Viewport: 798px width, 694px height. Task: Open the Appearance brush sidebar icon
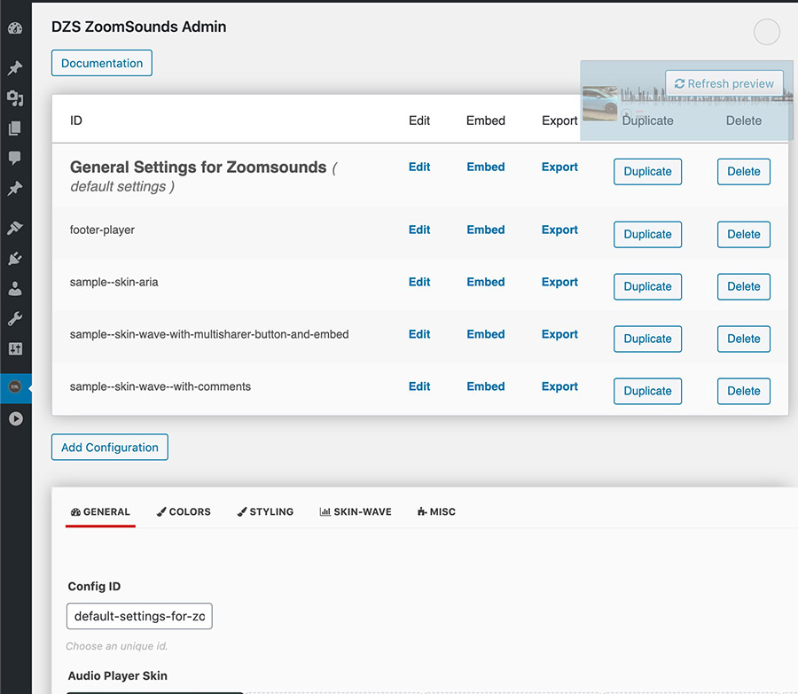[15, 228]
